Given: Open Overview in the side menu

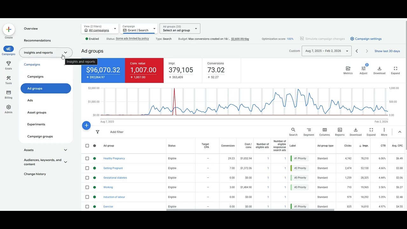Looking at the screenshot, I should tap(31, 29).
